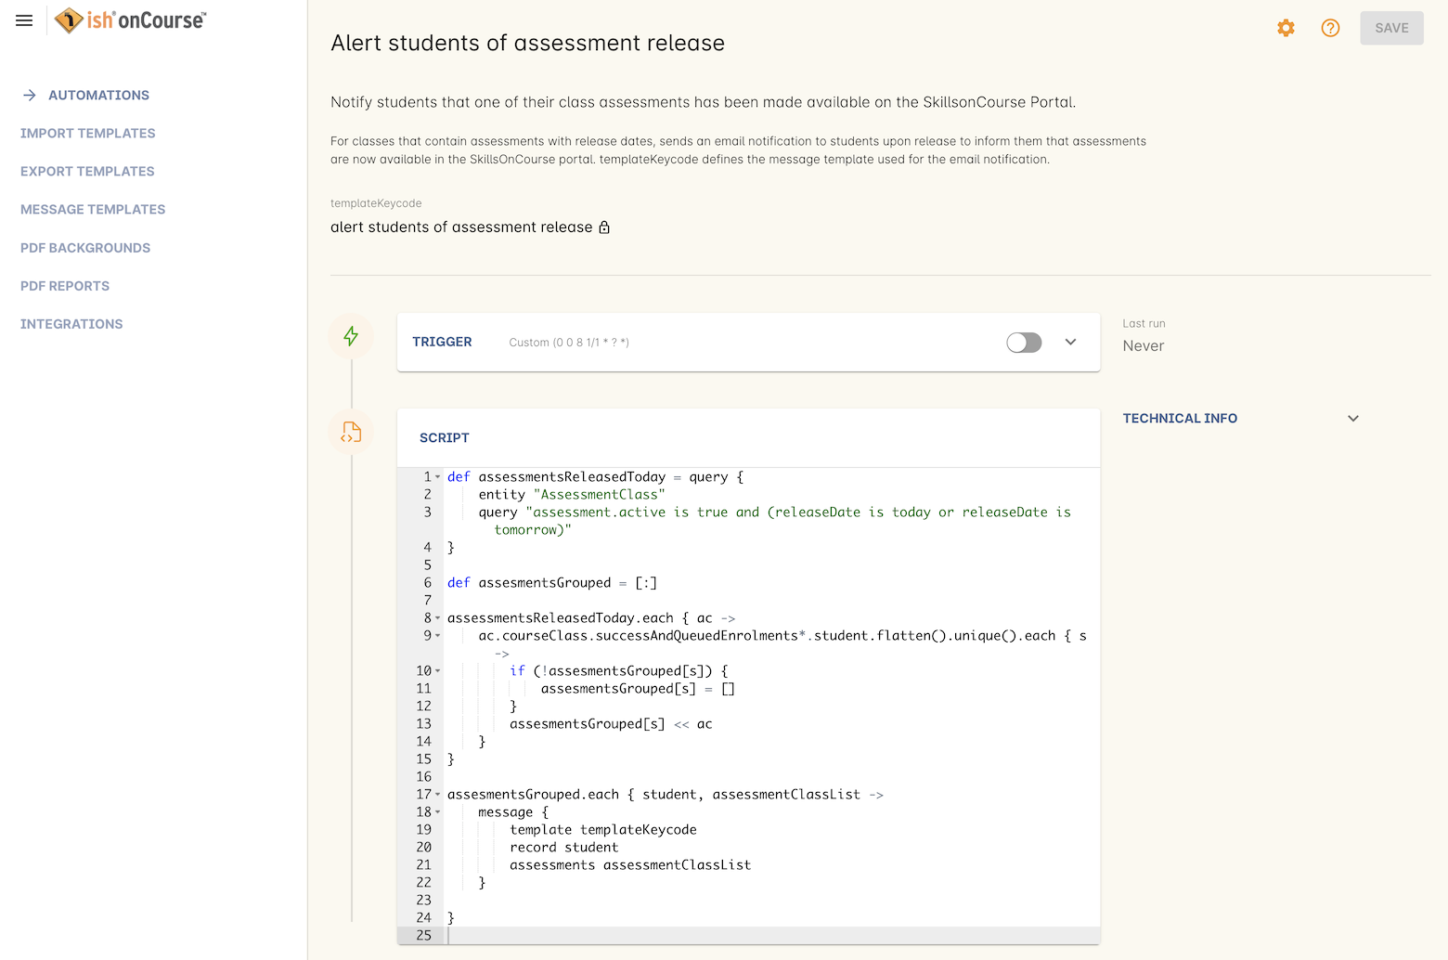Click code line 'record student'

(564, 848)
